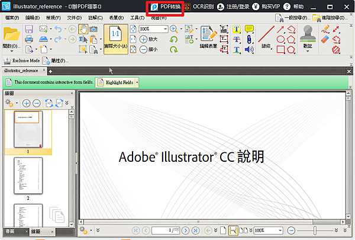Zoom out thumbnails with the panel minus icon

point(37,104)
